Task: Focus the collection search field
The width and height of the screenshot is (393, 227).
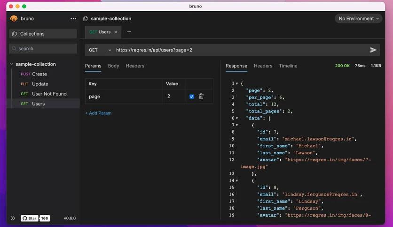Action: [43, 48]
